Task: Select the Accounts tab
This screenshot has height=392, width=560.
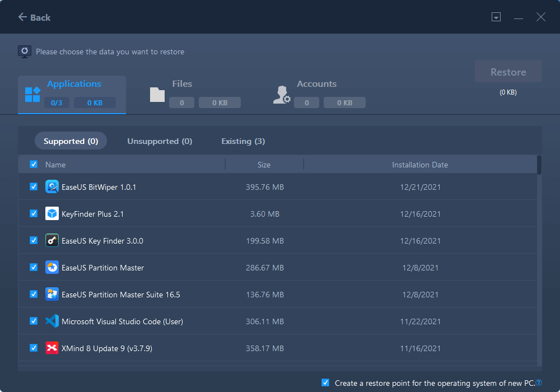Action: click(x=319, y=94)
